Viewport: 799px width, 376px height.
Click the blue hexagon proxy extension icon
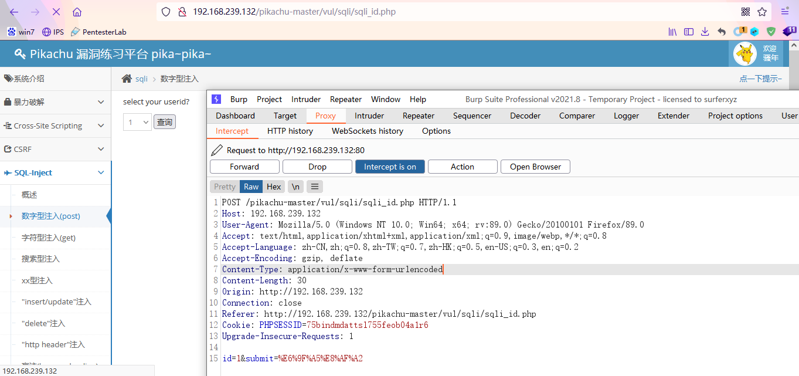(754, 32)
